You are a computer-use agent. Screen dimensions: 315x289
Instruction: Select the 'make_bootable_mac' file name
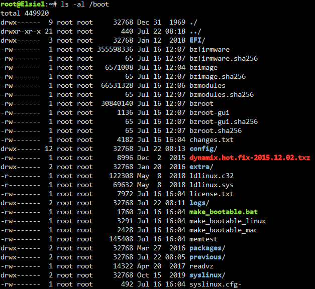tap(224, 230)
